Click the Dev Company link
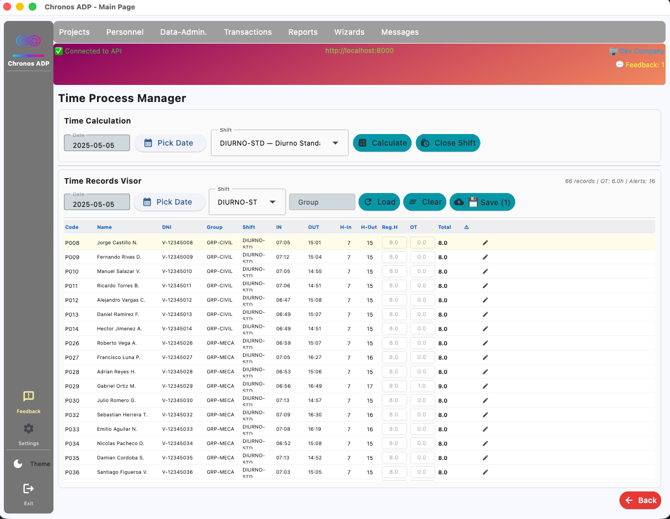 (x=642, y=51)
